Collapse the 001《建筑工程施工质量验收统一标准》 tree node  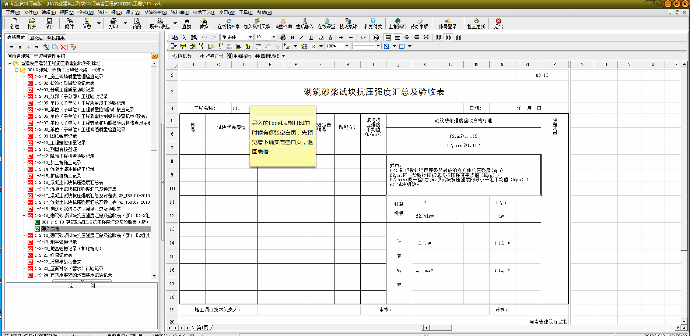pyautogui.click(x=17, y=70)
